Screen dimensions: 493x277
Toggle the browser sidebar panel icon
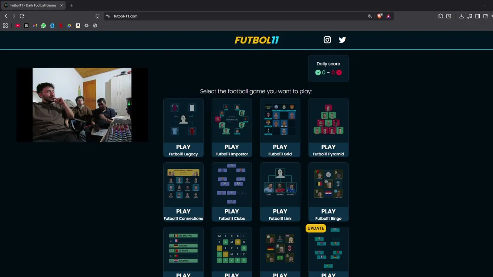tap(478, 16)
